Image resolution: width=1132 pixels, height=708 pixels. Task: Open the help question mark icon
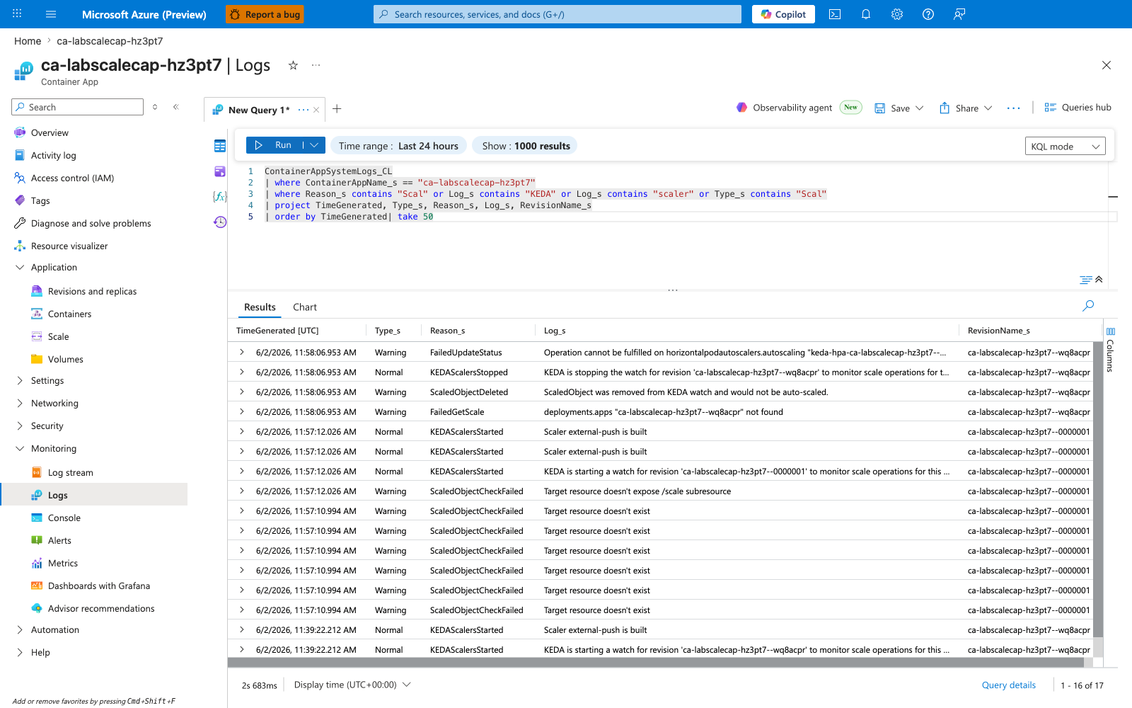click(x=928, y=14)
